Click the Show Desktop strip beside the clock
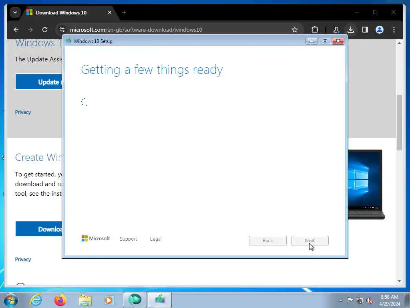 pyautogui.click(x=407, y=300)
